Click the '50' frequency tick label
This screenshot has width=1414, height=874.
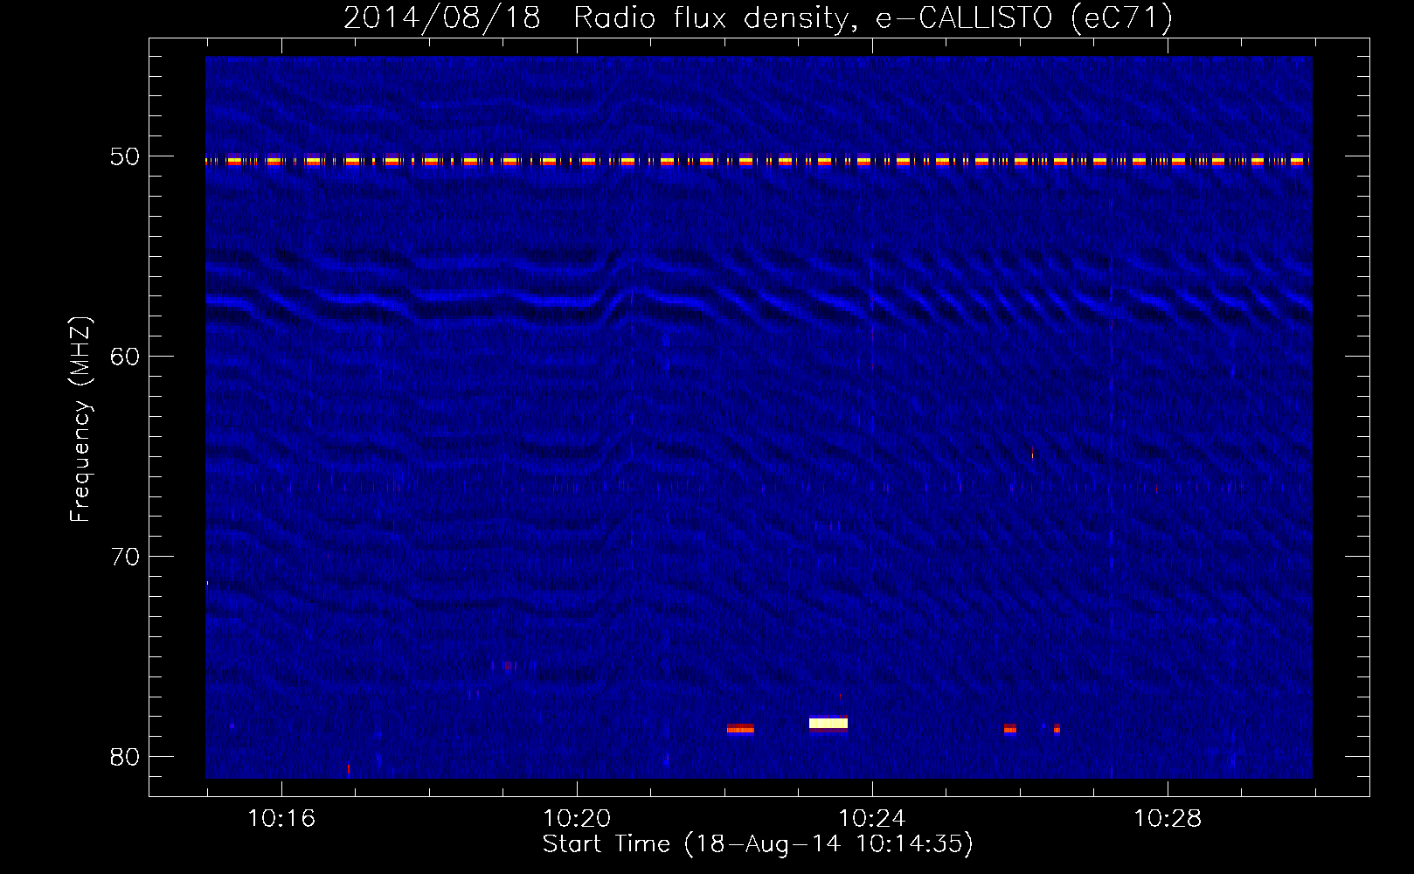pos(125,156)
